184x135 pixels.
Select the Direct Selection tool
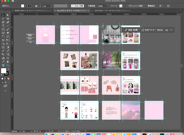pyautogui.click(x=8, y=15)
